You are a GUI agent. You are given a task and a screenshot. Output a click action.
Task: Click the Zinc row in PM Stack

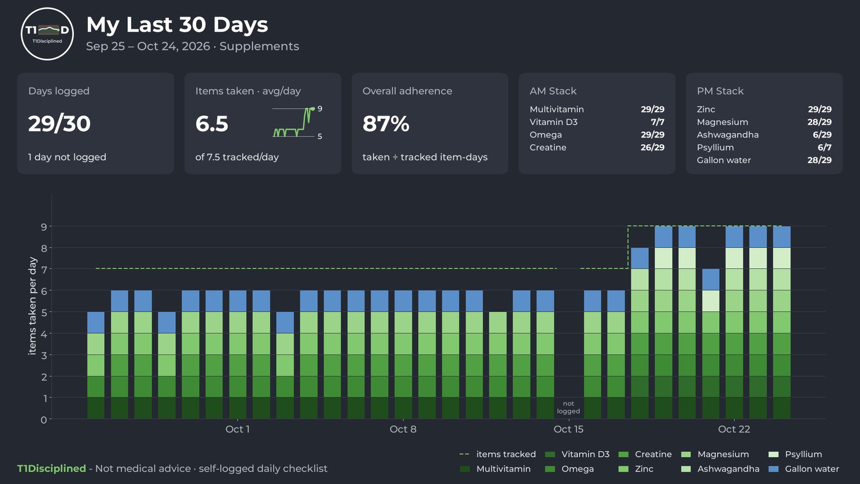pyautogui.click(x=764, y=109)
